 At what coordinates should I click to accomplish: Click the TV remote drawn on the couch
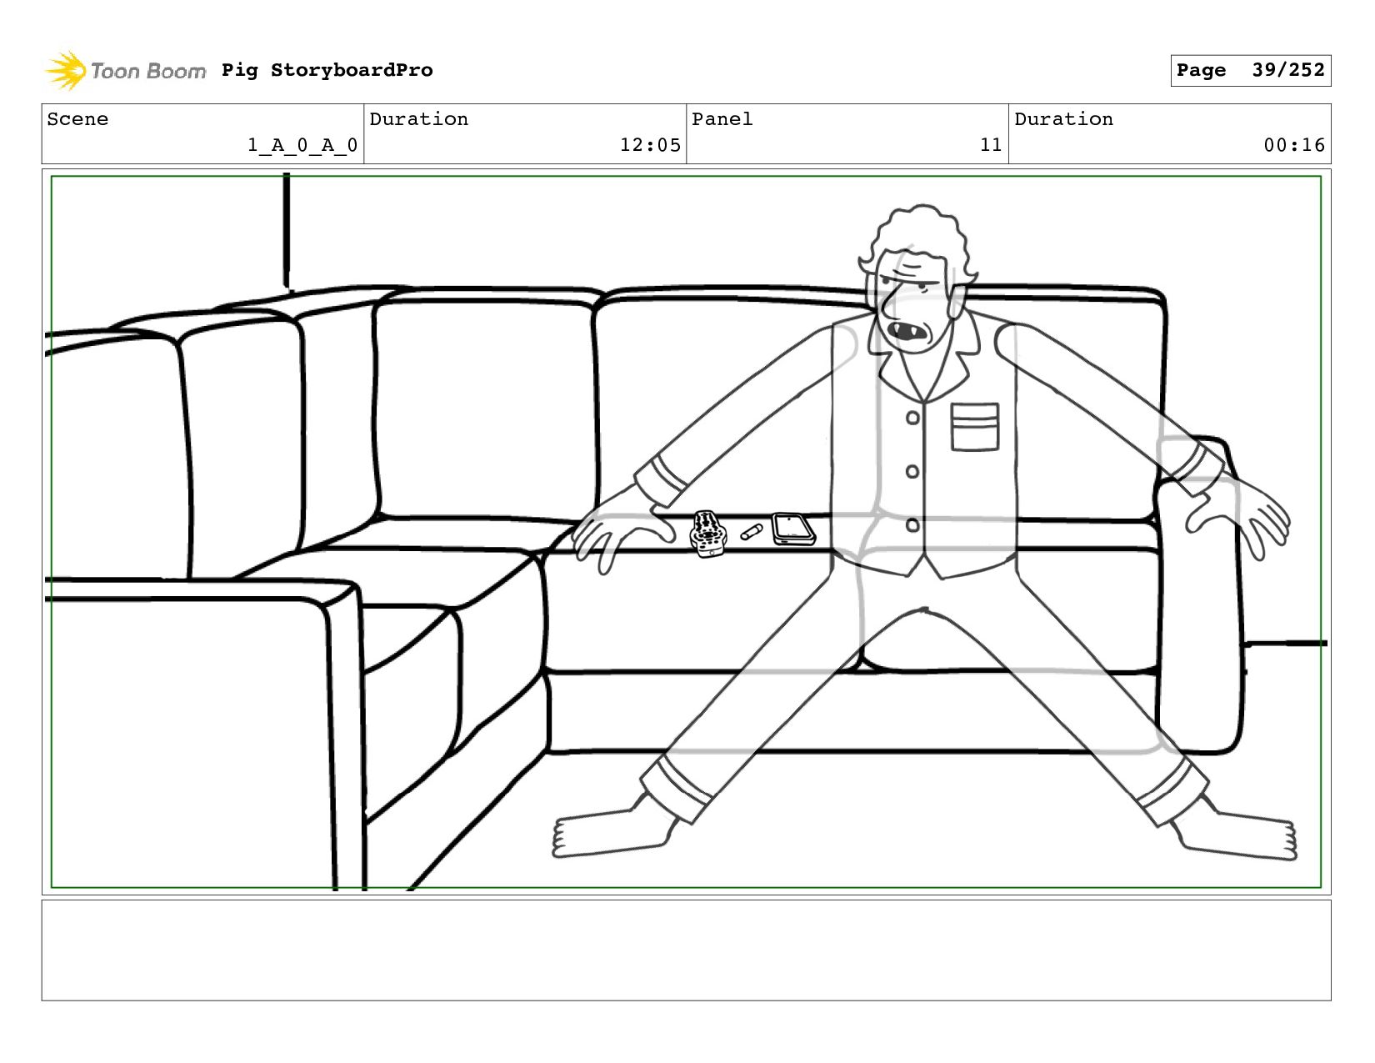tap(708, 534)
